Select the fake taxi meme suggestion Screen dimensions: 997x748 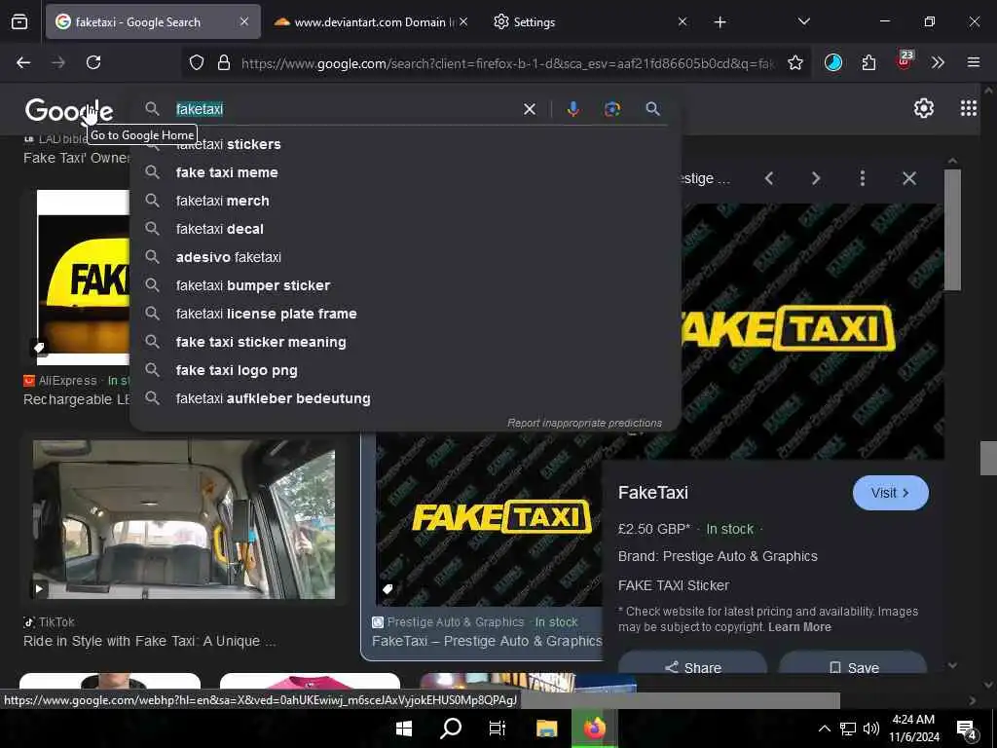(405, 172)
